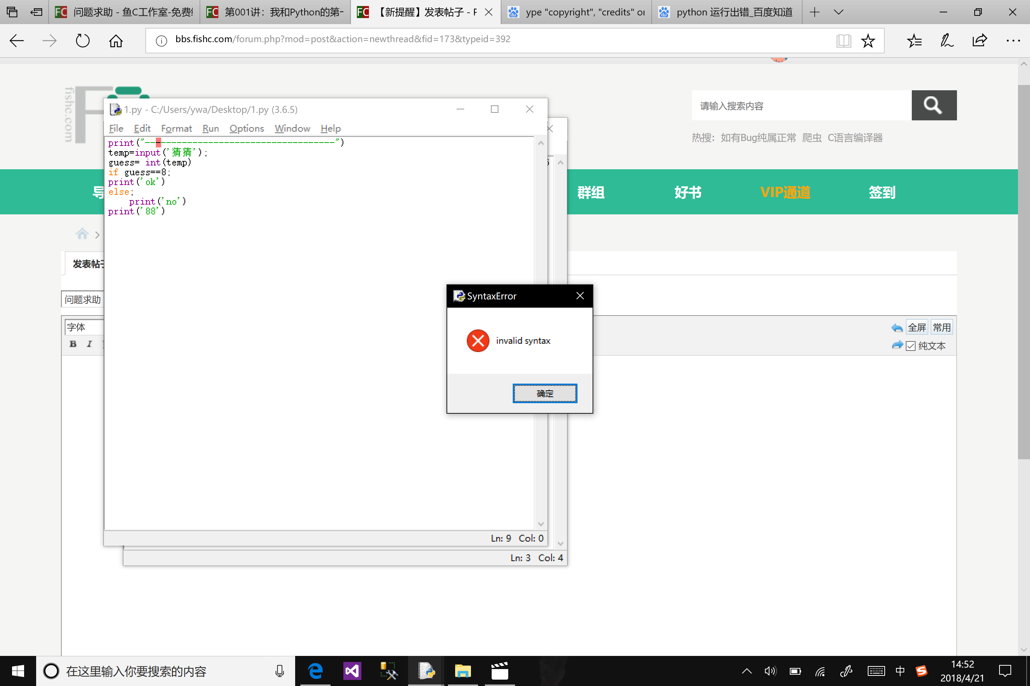Viewport: 1030px width, 686px height.
Task: Open reading view book icon
Action: 843,41
